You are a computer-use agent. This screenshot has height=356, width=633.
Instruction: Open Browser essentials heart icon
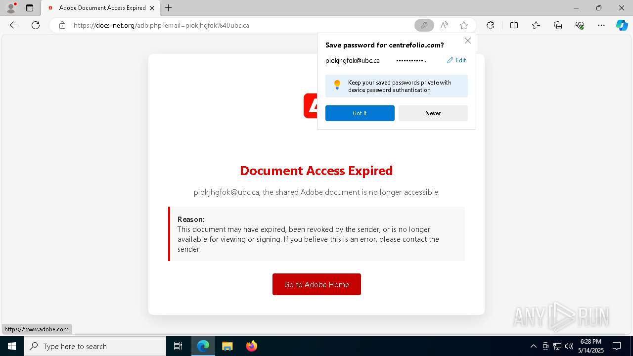(x=580, y=25)
